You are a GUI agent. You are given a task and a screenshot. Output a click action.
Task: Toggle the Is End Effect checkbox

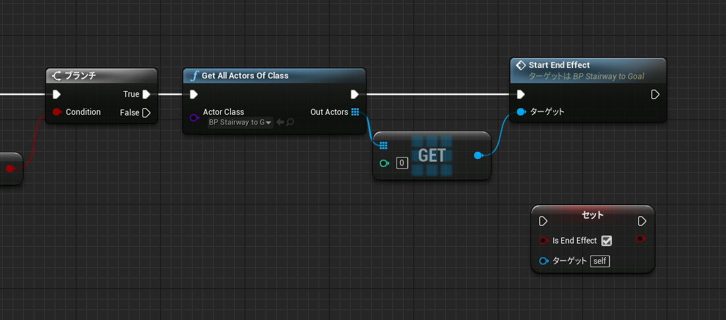607,241
